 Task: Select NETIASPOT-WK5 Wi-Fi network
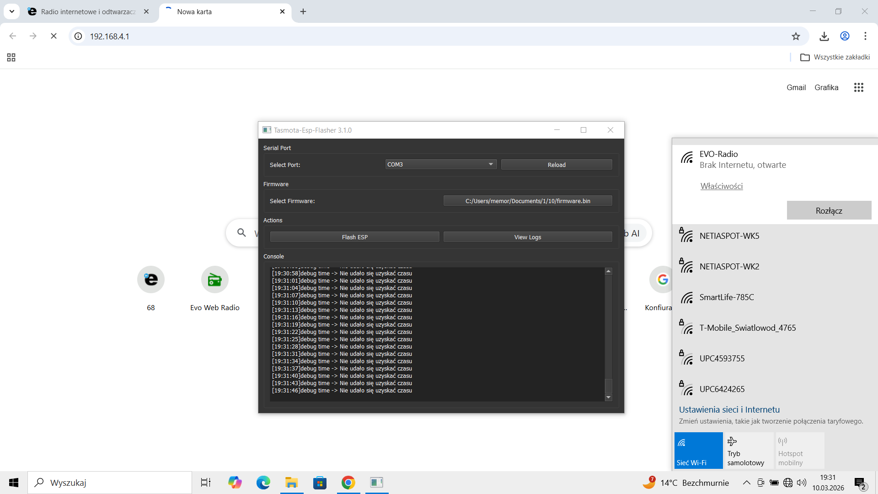(729, 236)
